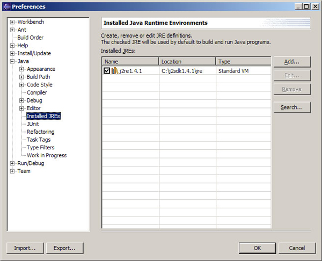Click the Eclipse icon in the title bar
This screenshot has width=322, height=261.
tap(7, 6)
